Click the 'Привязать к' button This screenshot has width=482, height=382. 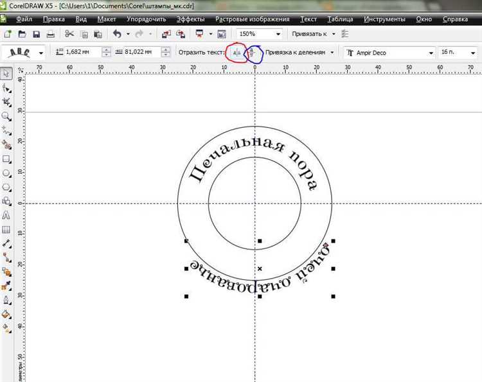313,33
